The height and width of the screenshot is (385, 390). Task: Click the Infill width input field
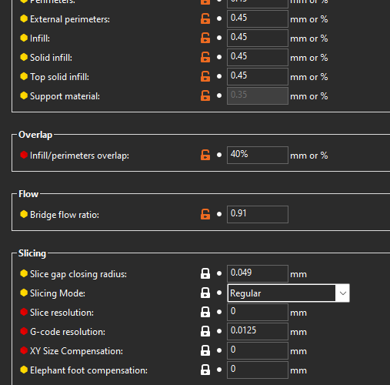(x=258, y=38)
